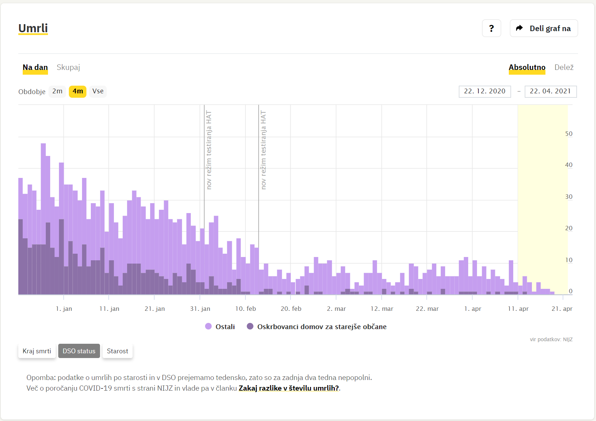Click the 2. mar axis label
Image resolution: width=596 pixels, height=421 pixels.
(x=336, y=309)
